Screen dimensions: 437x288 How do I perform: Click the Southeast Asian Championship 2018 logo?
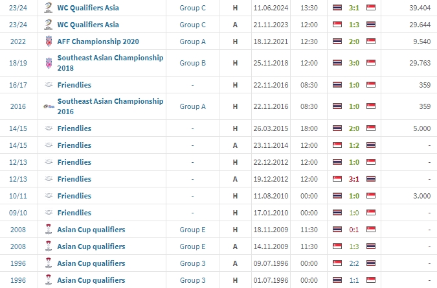[49, 64]
